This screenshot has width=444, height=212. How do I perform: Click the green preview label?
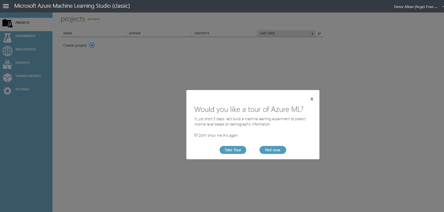(94, 19)
